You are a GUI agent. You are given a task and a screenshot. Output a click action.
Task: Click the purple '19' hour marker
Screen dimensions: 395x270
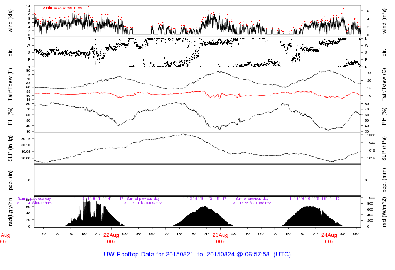[338, 199]
